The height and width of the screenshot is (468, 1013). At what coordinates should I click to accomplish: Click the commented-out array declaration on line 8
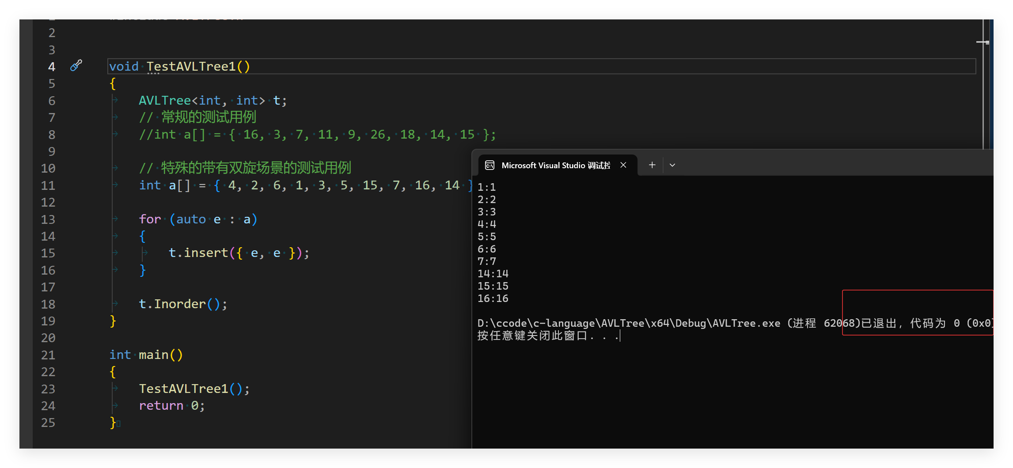click(317, 134)
